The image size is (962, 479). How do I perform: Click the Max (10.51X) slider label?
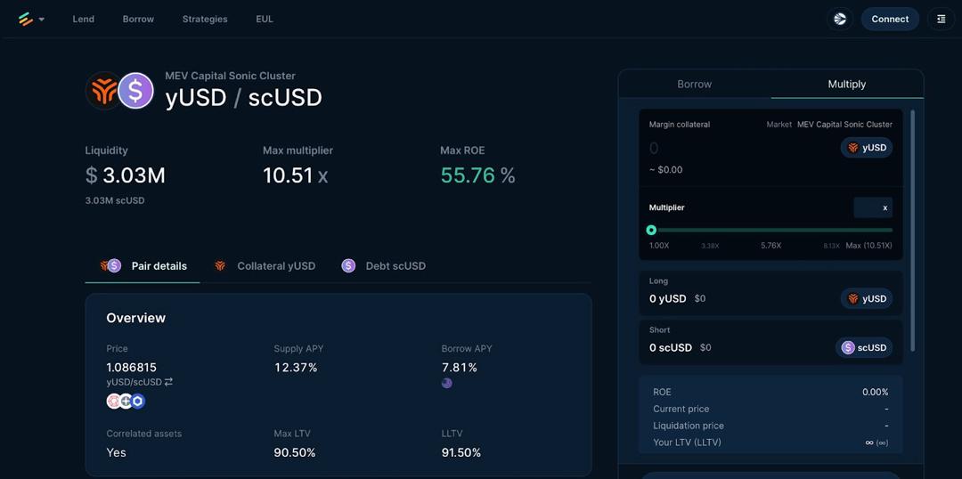coord(868,246)
